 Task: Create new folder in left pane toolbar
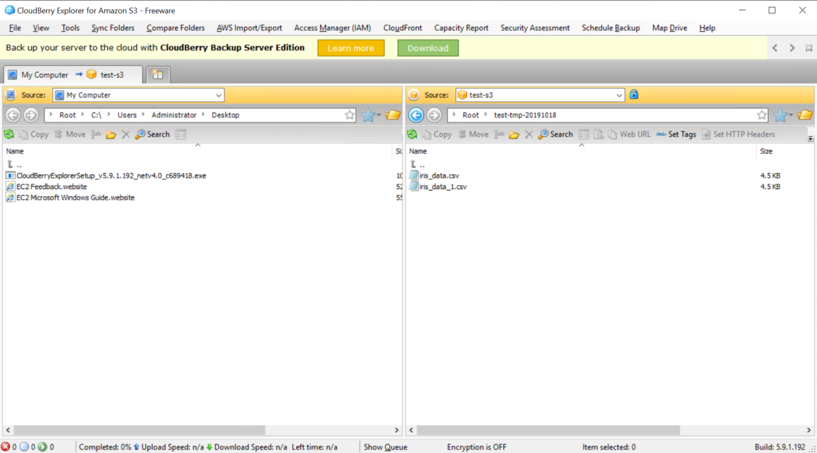[111, 135]
